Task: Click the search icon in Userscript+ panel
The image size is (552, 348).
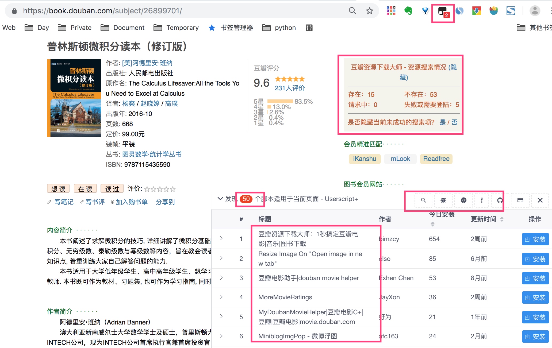Action: [423, 200]
